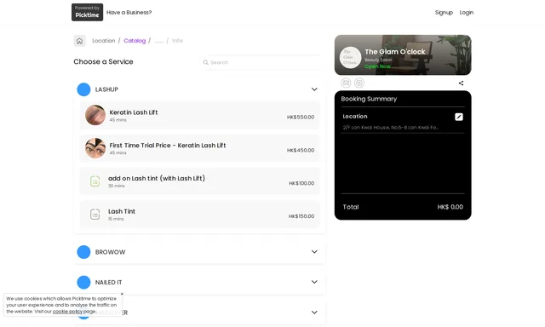Click The Glam O'clock round logo
Screen dimensions: 545x327
[x=350, y=57]
